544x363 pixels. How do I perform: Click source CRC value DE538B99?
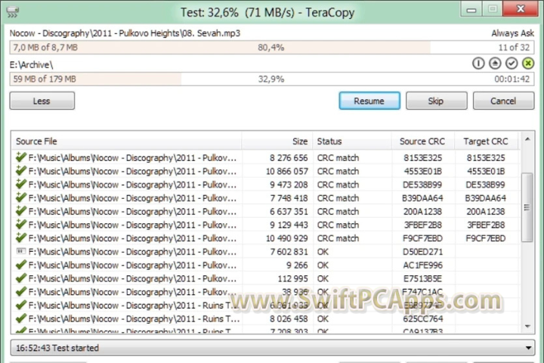point(422,185)
